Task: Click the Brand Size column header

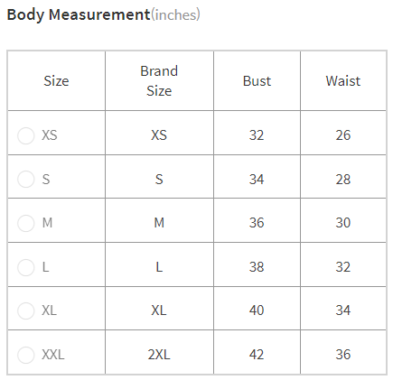Action: [159, 80]
